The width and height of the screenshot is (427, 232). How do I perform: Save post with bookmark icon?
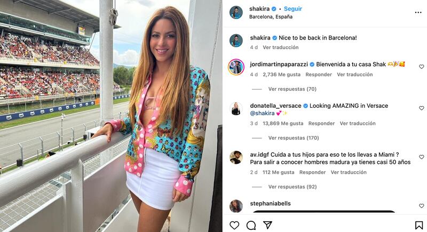pyautogui.click(x=419, y=225)
